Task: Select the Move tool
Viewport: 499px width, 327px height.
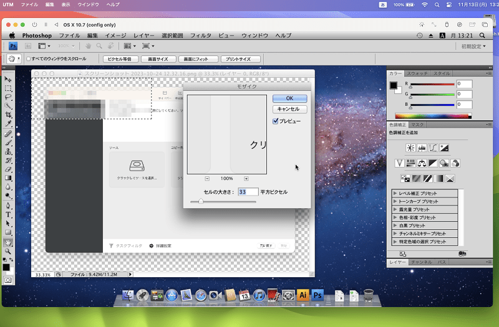Action: (x=8, y=79)
